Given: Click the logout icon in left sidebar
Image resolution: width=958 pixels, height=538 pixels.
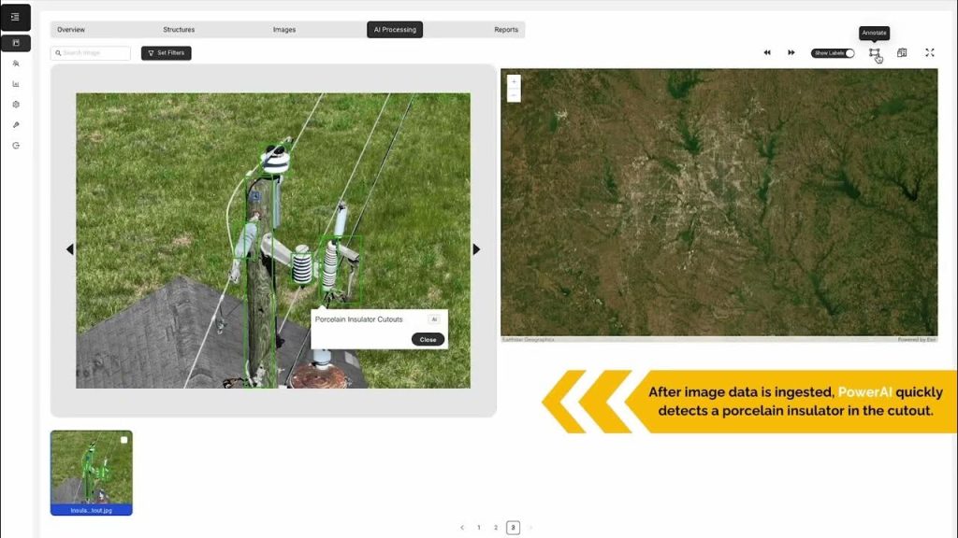Looking at the screenshot, I should pyautogui.click(x=16, y=146).
